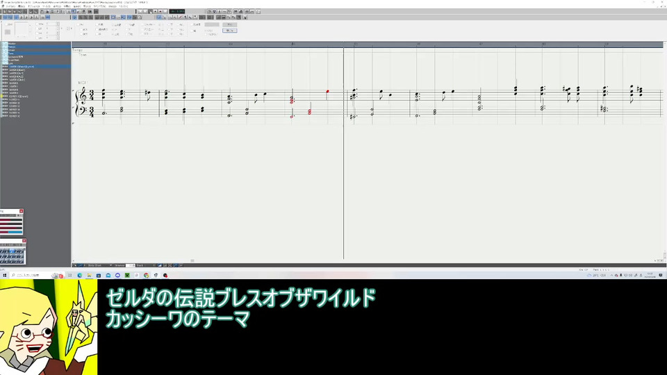This screenshot has height=375, width=667.
Task: Open the Windows Start menu
Action: [x=5, y=276]
